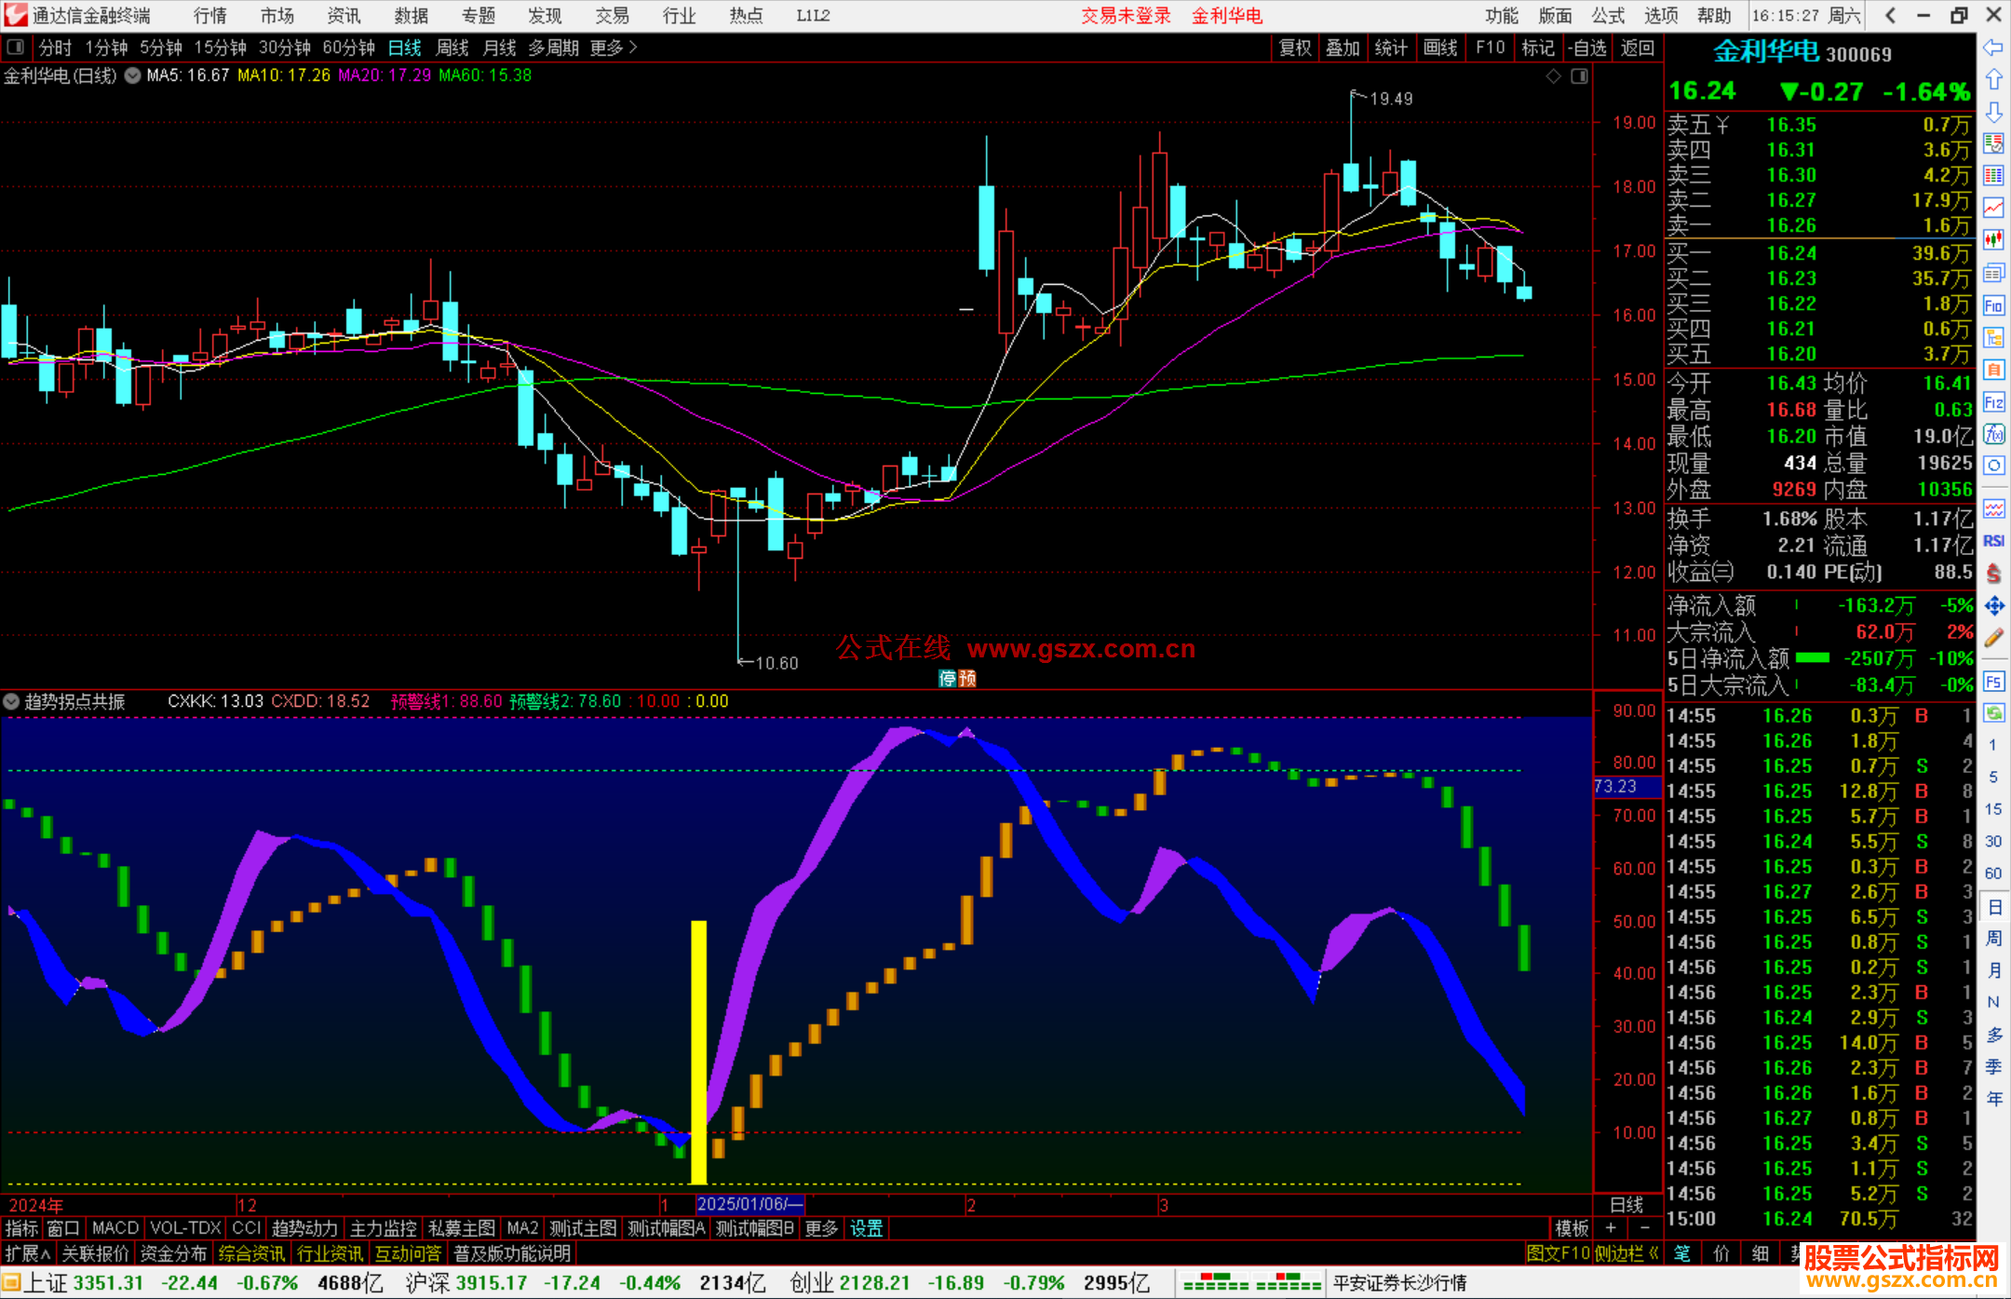Viewport: 2011px width, 1299px height.
Task: Click the red S dollar icon
Action: tap(1993, 574)
